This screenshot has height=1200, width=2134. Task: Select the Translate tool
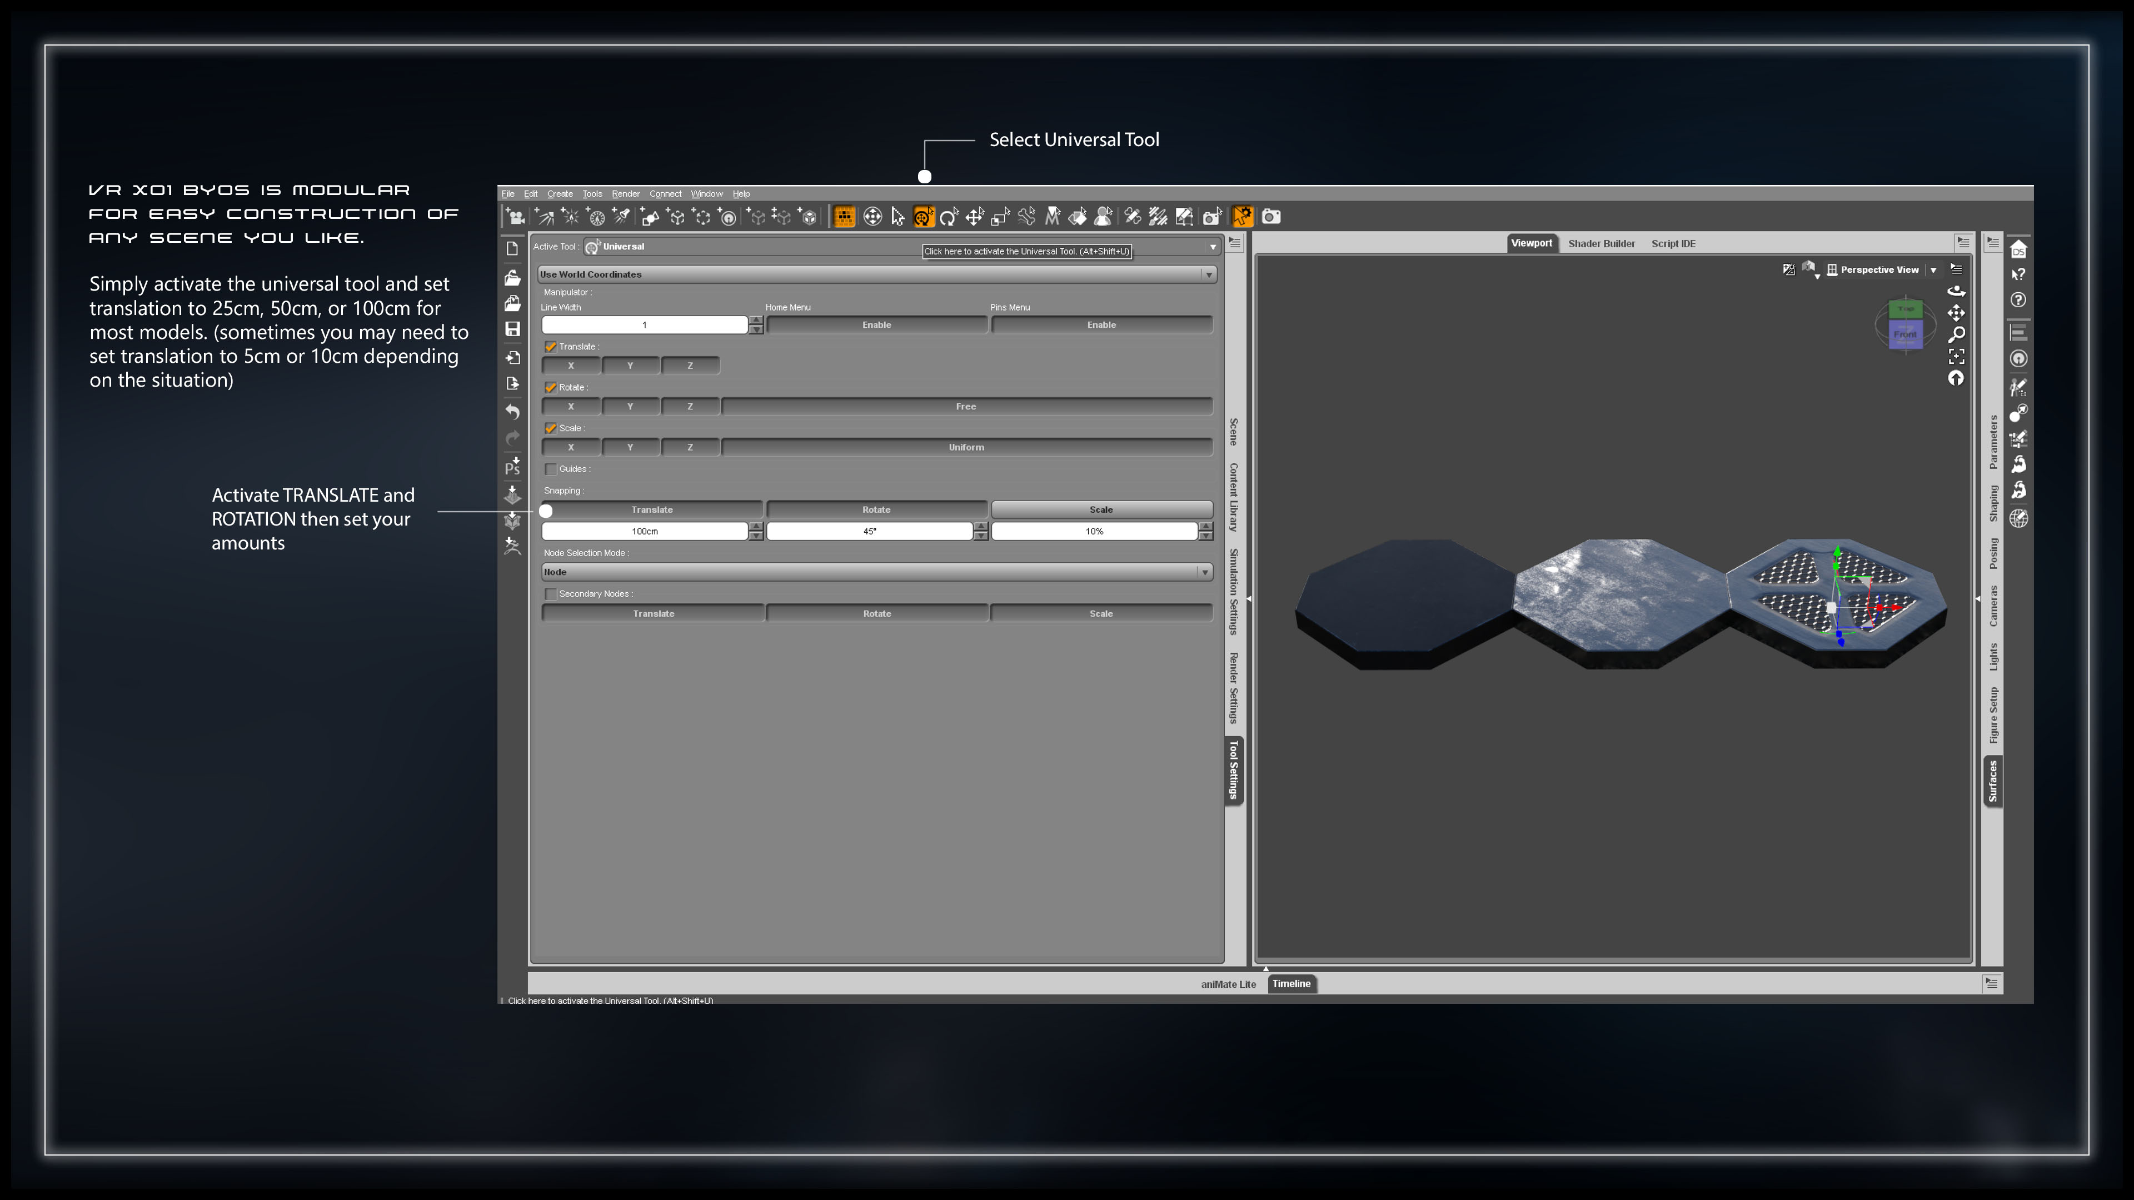(974, 216)
